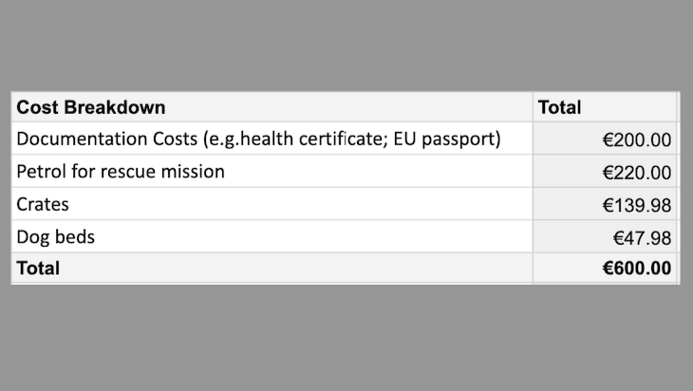Click the word Documentation in first row
The image size is (693, 391).
pyautogui.click(x=83, y=139)
